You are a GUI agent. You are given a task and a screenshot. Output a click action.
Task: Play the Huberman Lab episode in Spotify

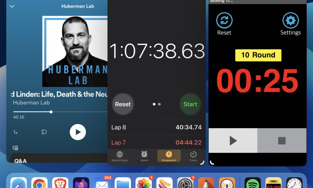click(x=78, y=132)
